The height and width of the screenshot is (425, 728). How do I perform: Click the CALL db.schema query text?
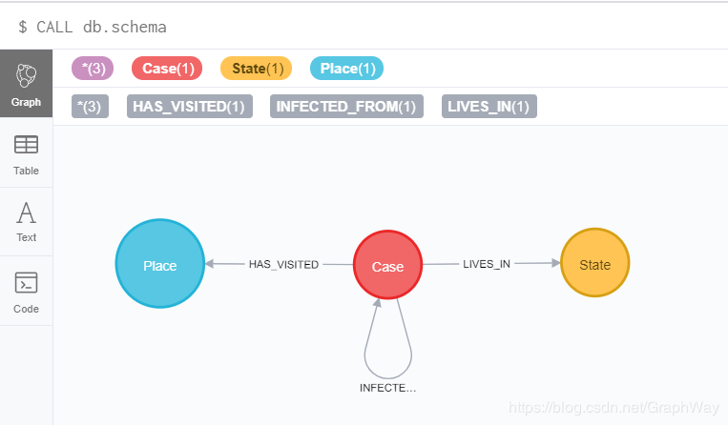[101, 27]
